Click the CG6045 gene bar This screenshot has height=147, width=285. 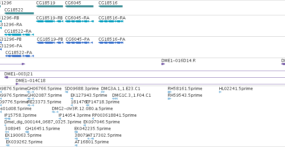click(79, 6)
